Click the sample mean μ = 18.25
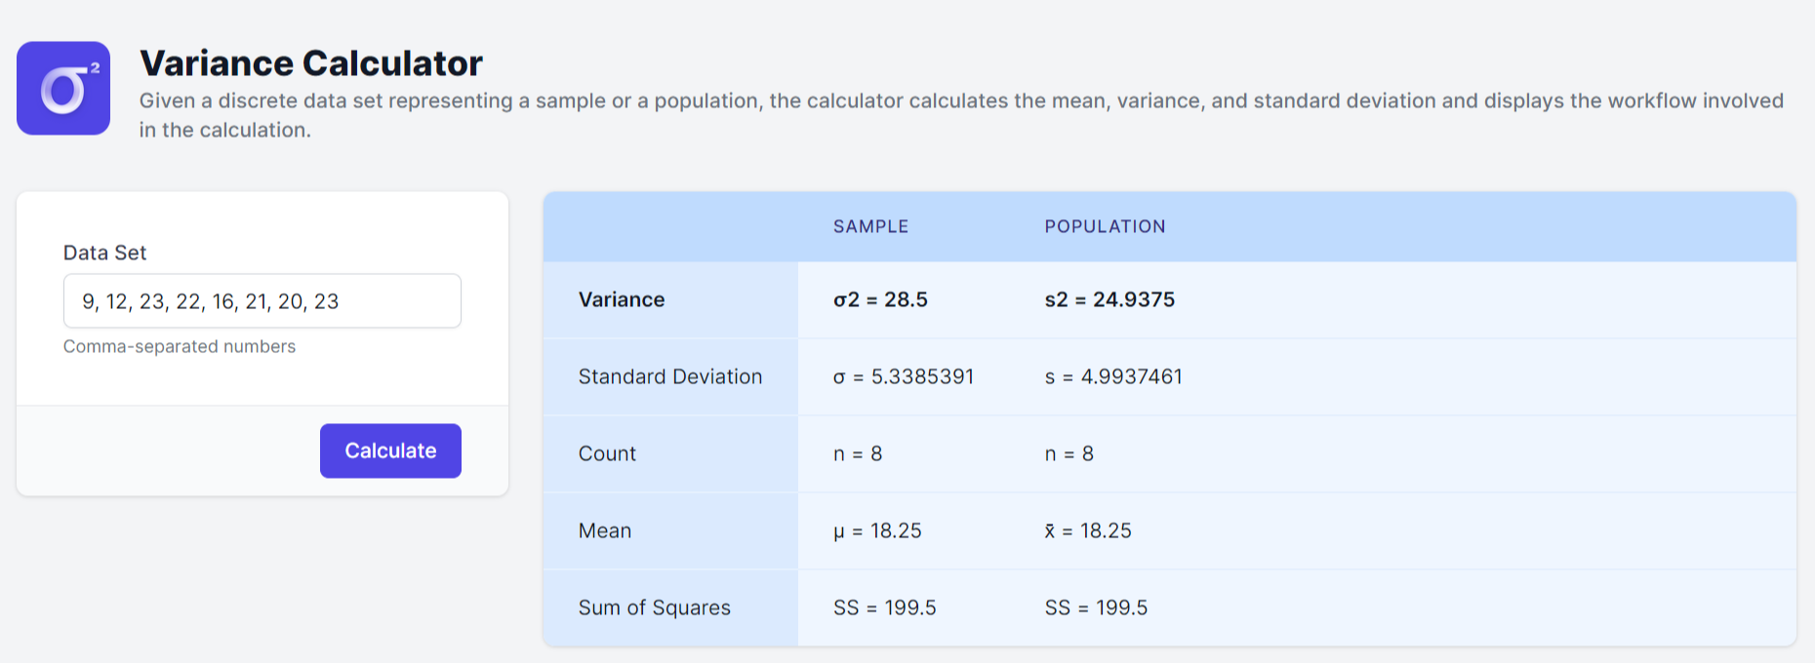Viewport: 1815px width, 663px height. point(877,530)
